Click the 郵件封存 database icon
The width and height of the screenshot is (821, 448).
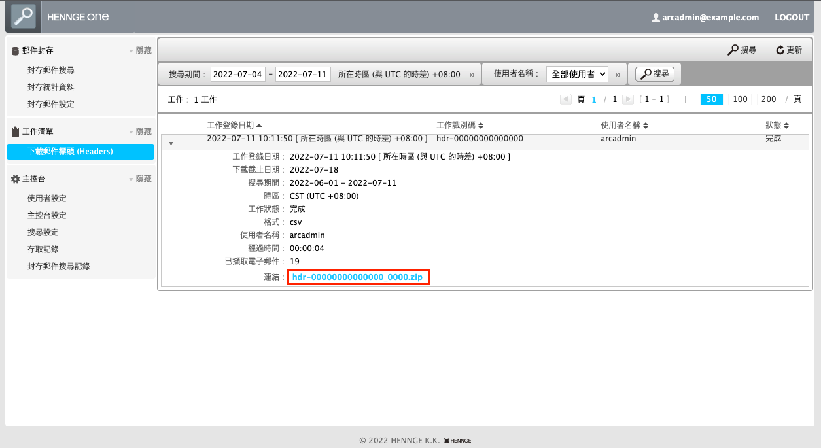tap(15, 50)
